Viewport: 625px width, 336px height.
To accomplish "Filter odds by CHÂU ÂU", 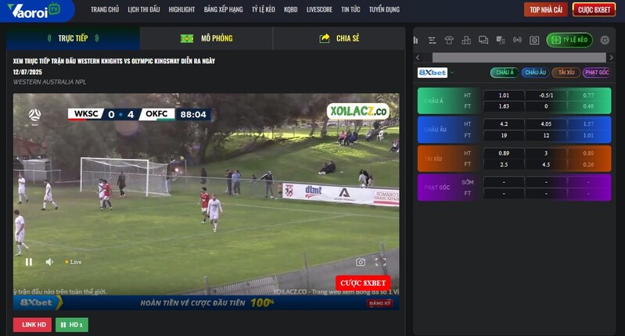I will (535, 73).
